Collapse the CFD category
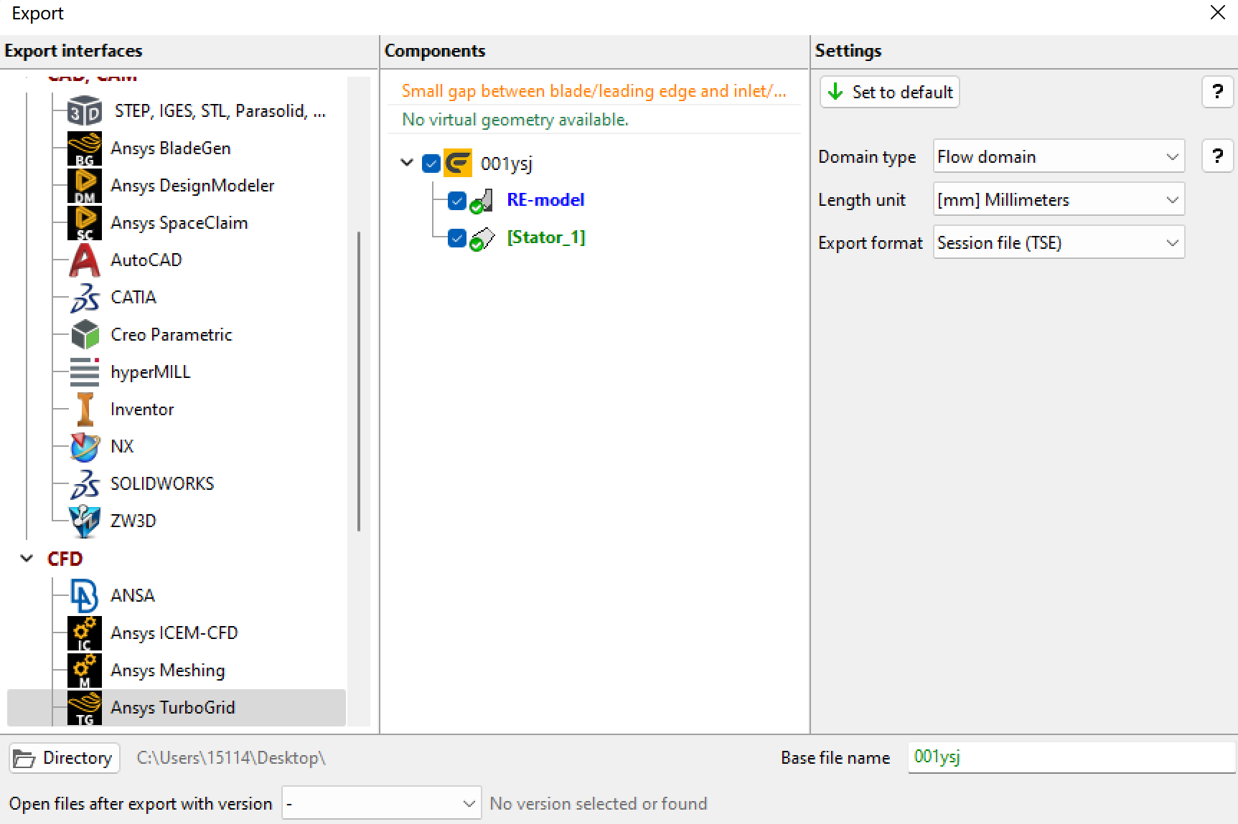Image resolution: width=1238 pixels, height=824 pixels. click(x=27, y=558)
